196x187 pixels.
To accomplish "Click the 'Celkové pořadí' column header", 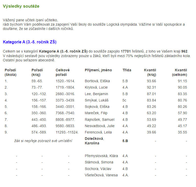I will (63, 72).
